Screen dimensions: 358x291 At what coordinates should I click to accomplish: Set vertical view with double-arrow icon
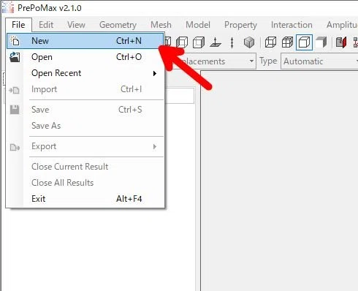[232, 42]
